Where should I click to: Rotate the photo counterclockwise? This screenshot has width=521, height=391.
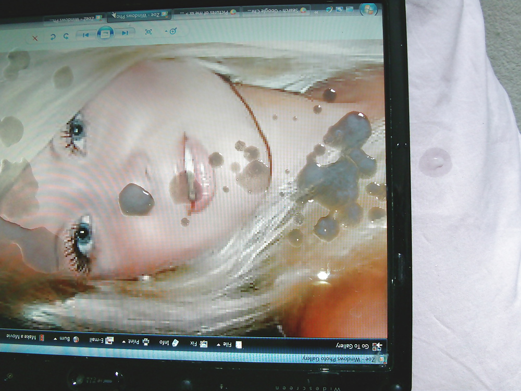(x=66, y=36)
